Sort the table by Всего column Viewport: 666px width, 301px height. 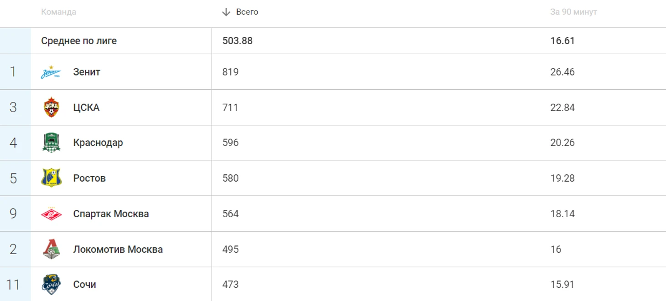[x=247, y=12]
